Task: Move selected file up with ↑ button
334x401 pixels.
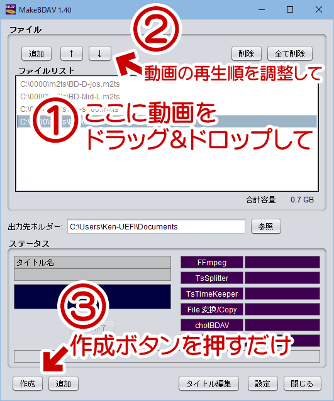Action: (72, 53)
